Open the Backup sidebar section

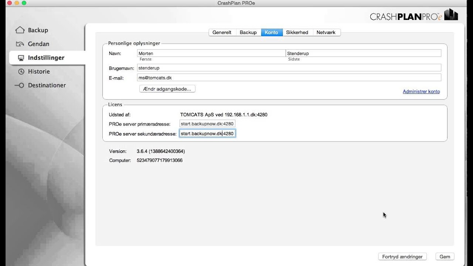[38, 30]
